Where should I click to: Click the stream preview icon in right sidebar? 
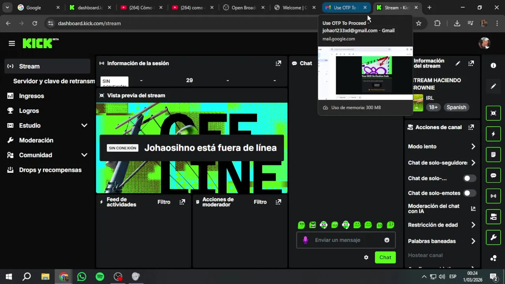pos(493,113)
